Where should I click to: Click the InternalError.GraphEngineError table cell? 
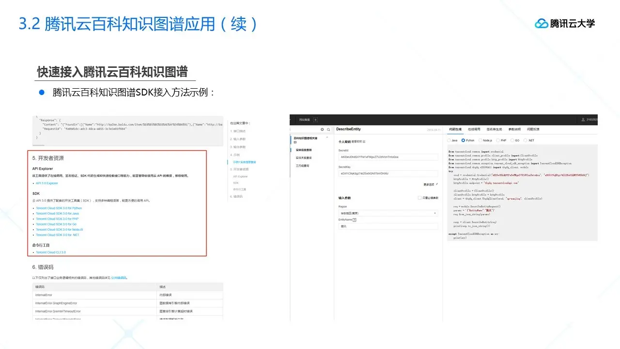94,303
